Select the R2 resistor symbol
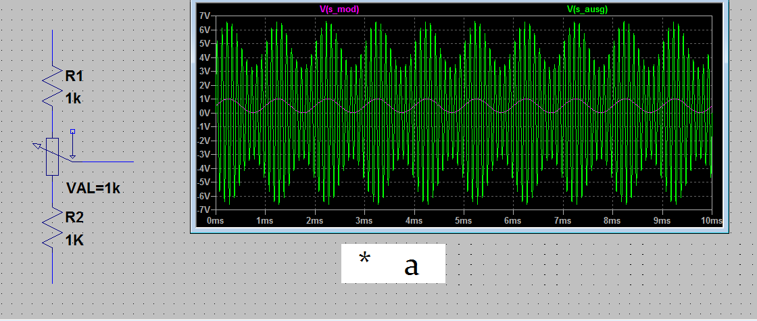The height and width of the screenshot is (321, 757). (x=52, y=228)
